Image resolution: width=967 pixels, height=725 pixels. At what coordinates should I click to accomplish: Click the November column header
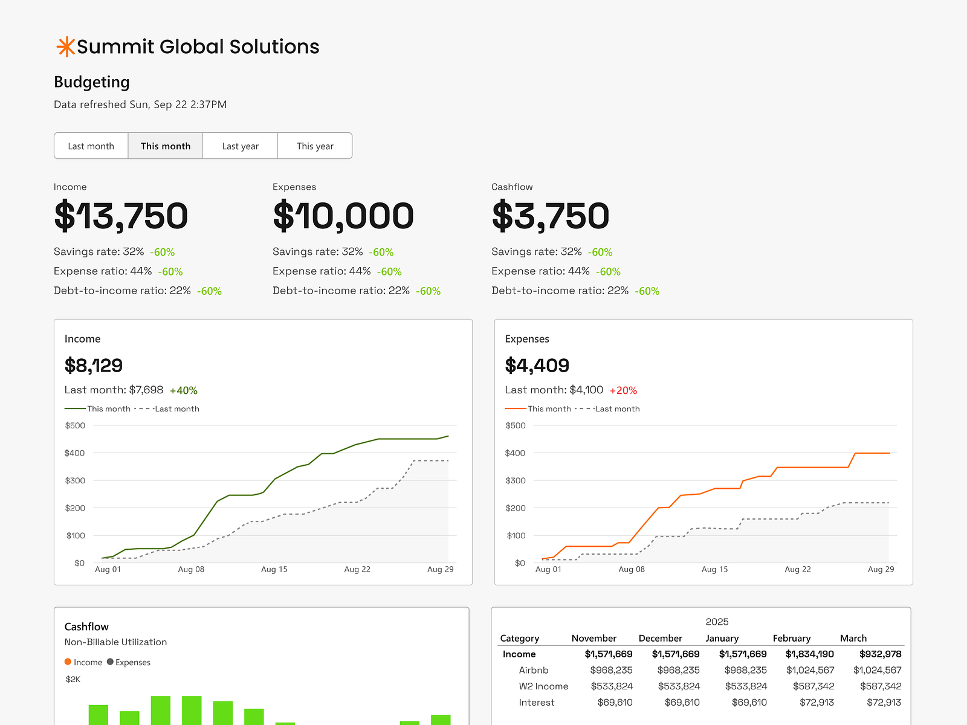click(x=594, y=638)
